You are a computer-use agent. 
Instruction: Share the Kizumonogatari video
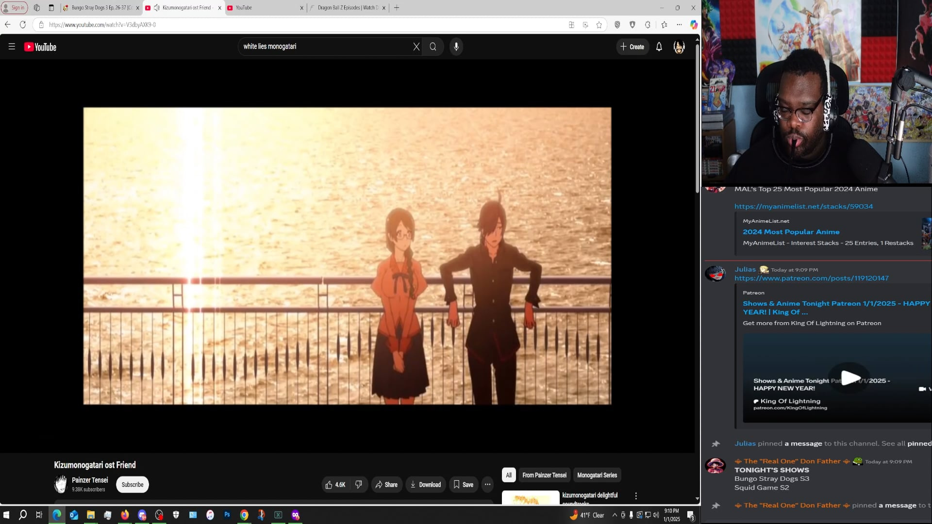tap(386, 485)
